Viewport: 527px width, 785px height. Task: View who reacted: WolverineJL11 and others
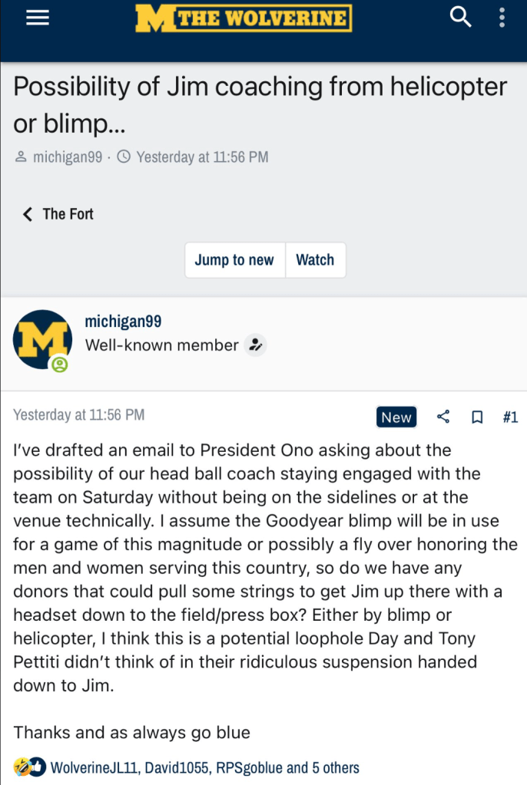pyautogui.click(x=204, y=767)
